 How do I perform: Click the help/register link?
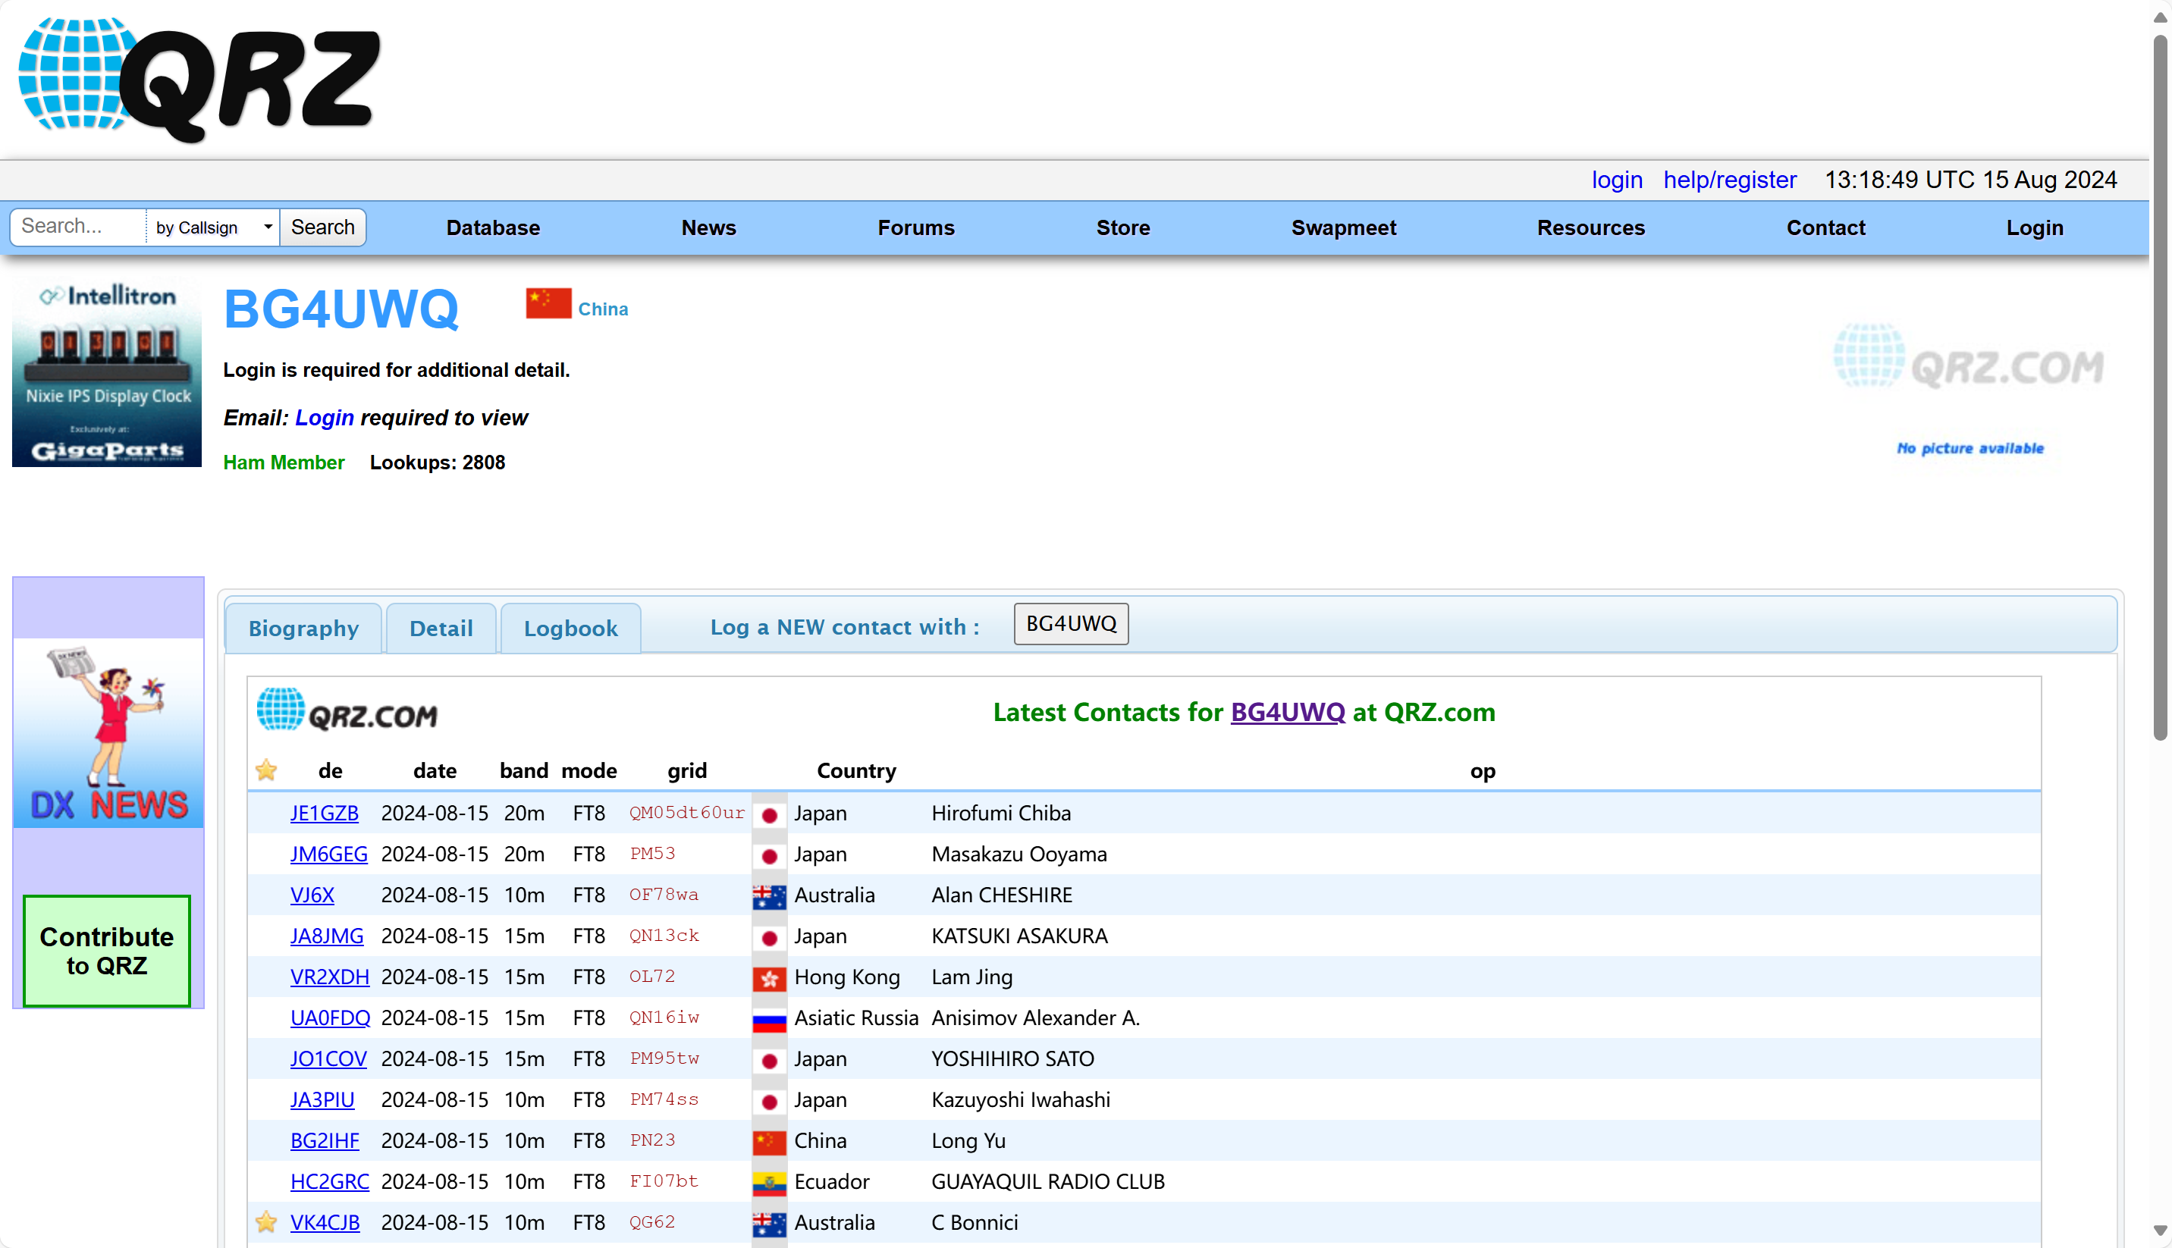click(1730, 180)
